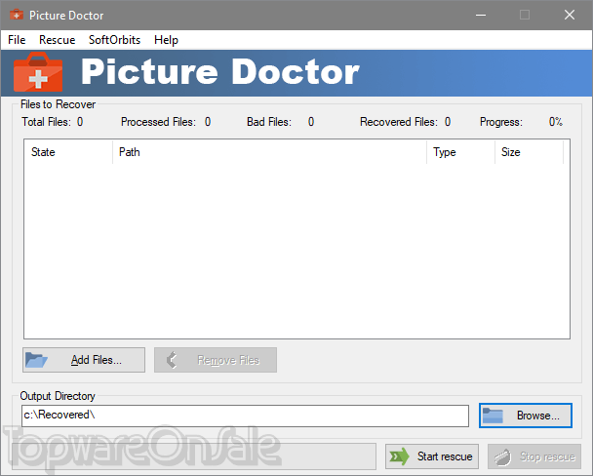Start rescue of the files

point(432,456)
